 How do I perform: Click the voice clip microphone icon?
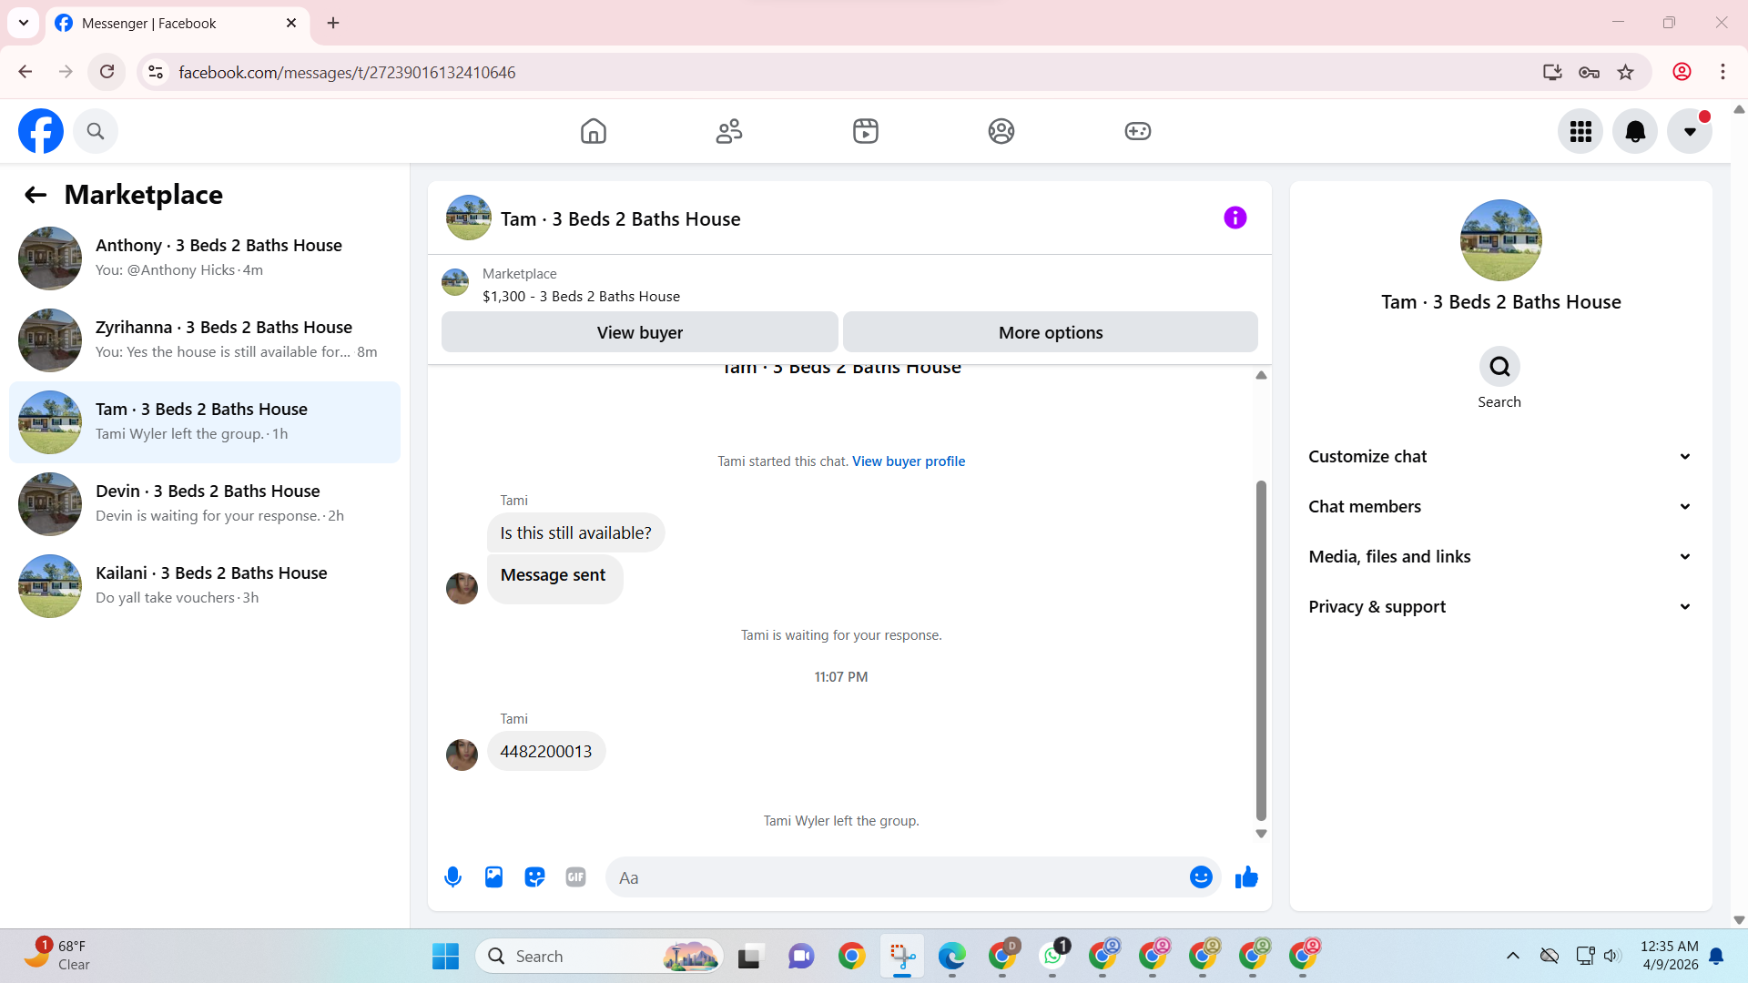pos(452,877)
